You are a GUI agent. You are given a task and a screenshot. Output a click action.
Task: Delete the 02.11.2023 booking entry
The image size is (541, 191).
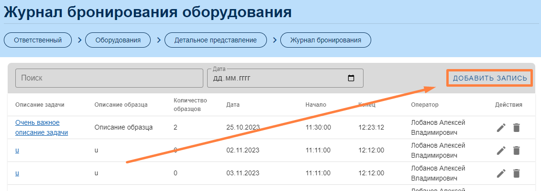point(516,151)
